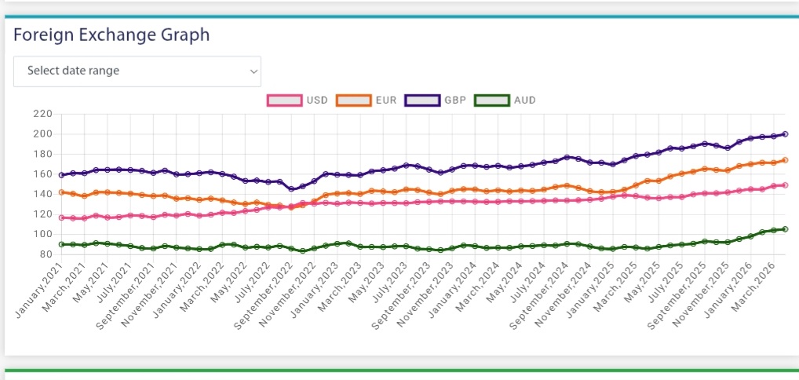Click the last AUD data point on the right
The width and height of the screenshot is (799, 380).
tap(786, 229)
